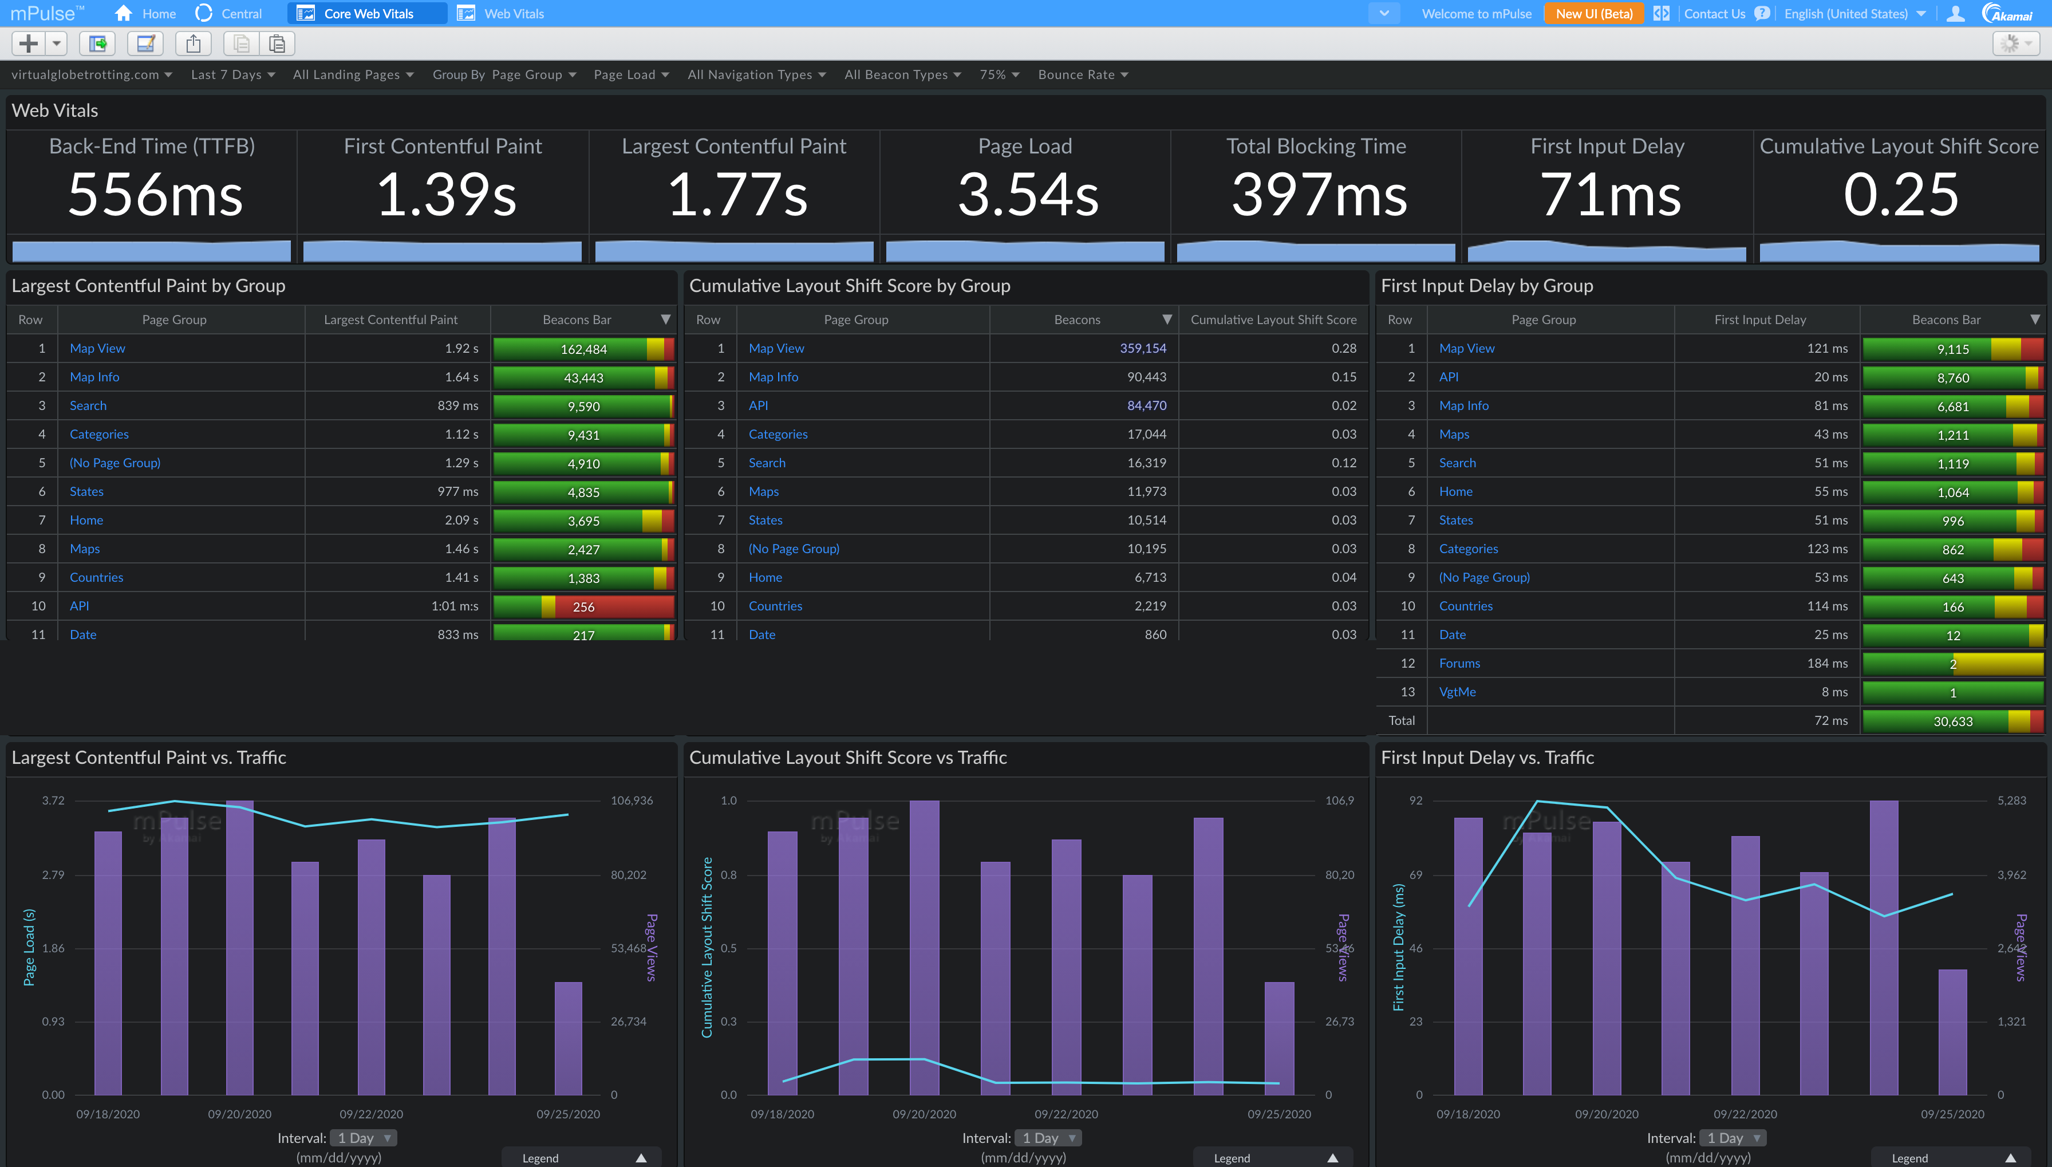Image resolution: width=2052 pixels, height=1167 pixels.
Task: Open the All Navigation Types dropdown
Action: pos(756,74)
